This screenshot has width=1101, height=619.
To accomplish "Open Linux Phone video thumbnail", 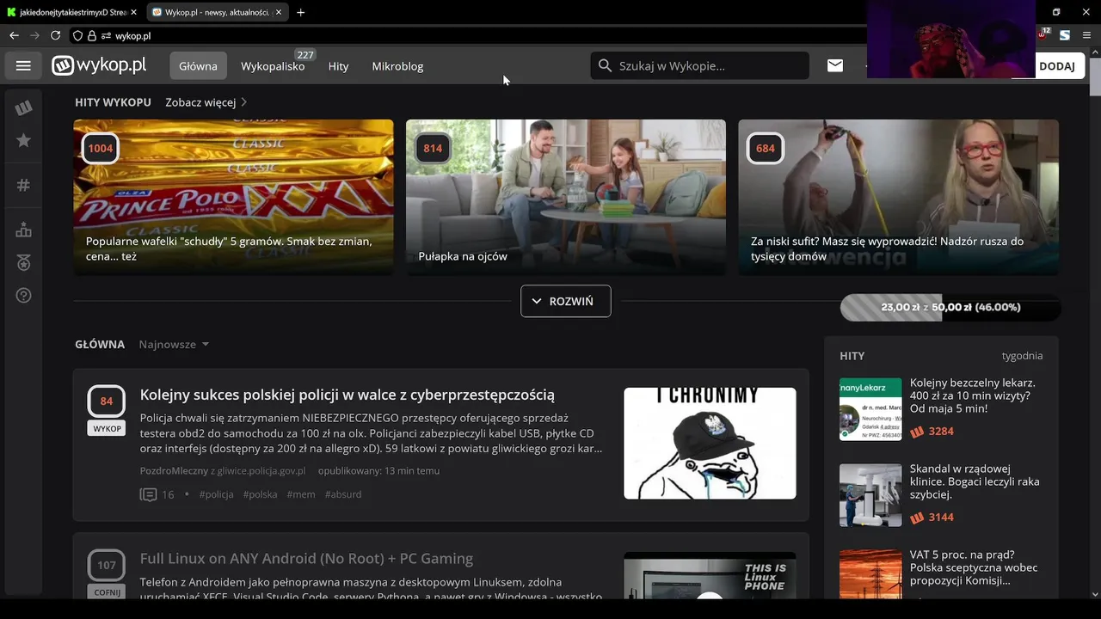I will pyautogui.click(x=710, y=575).
